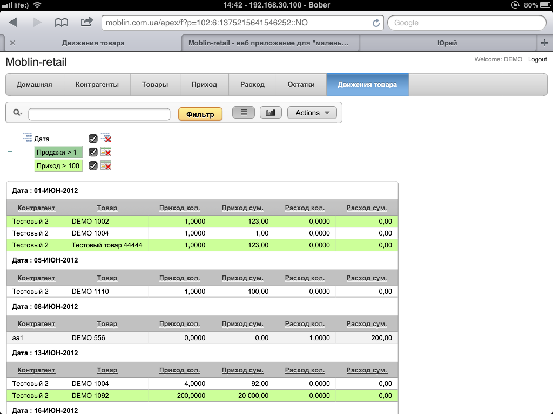Edit the Дата control break label
This screenshot has height=414, width=553.
42,139
